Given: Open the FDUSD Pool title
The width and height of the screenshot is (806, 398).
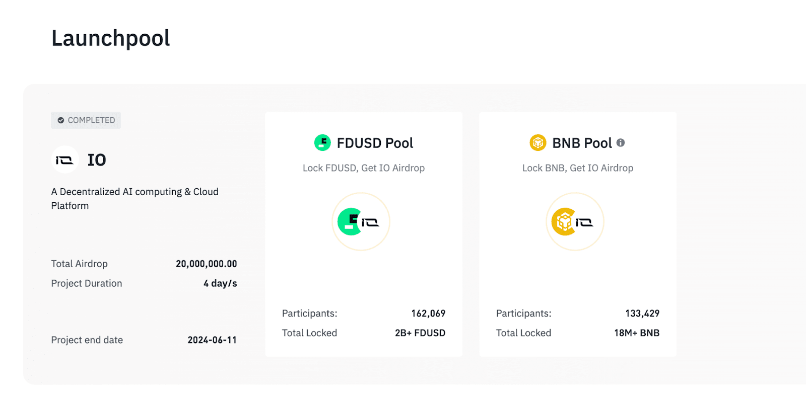Looking at the screenshot, I should coord(375,143).
